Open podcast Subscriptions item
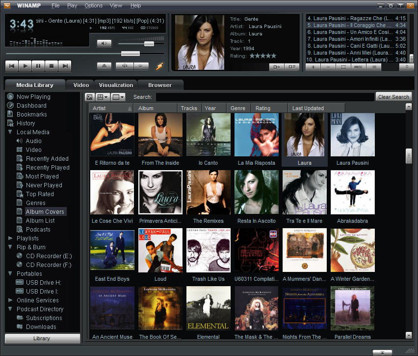This screenshot has height=356, width=418. point(44,318)
